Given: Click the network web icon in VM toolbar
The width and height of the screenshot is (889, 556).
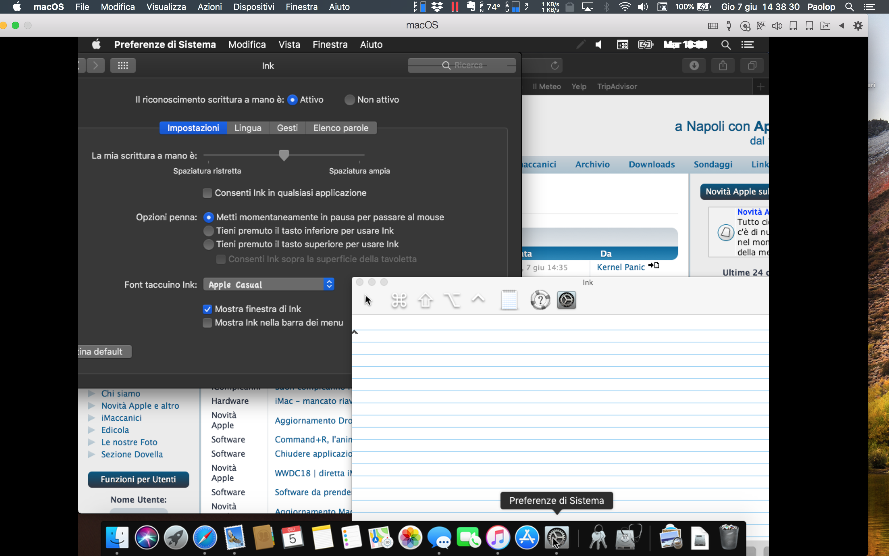Looking at the screenshot, I should coord(761,26).
